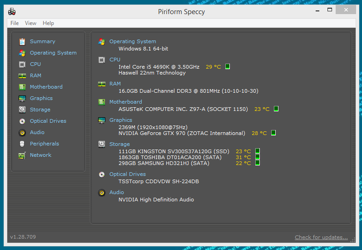Image resolution: width=362 pixels, height=250 pixels.
Task: Click the Samsung drive temperature indicator icon
Action: pos(258,163)
